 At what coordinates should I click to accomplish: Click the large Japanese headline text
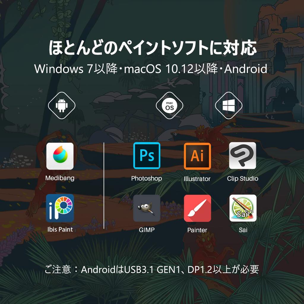[x=152, y=48]
